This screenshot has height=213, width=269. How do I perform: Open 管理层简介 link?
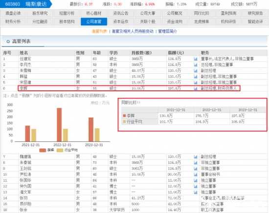167,31
